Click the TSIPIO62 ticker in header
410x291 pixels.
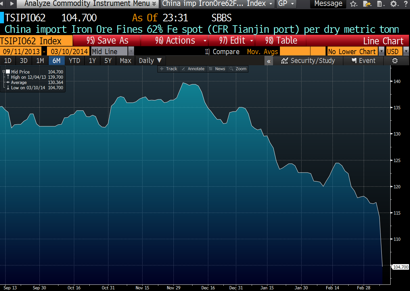point(25,17)
